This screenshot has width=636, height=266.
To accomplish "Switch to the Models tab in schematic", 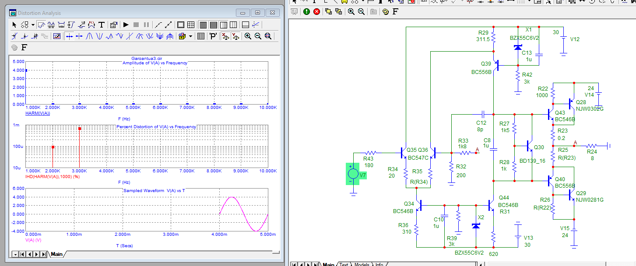I will 362,264.
